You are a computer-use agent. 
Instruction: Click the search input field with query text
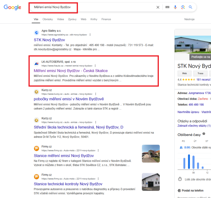coord(93,7)
